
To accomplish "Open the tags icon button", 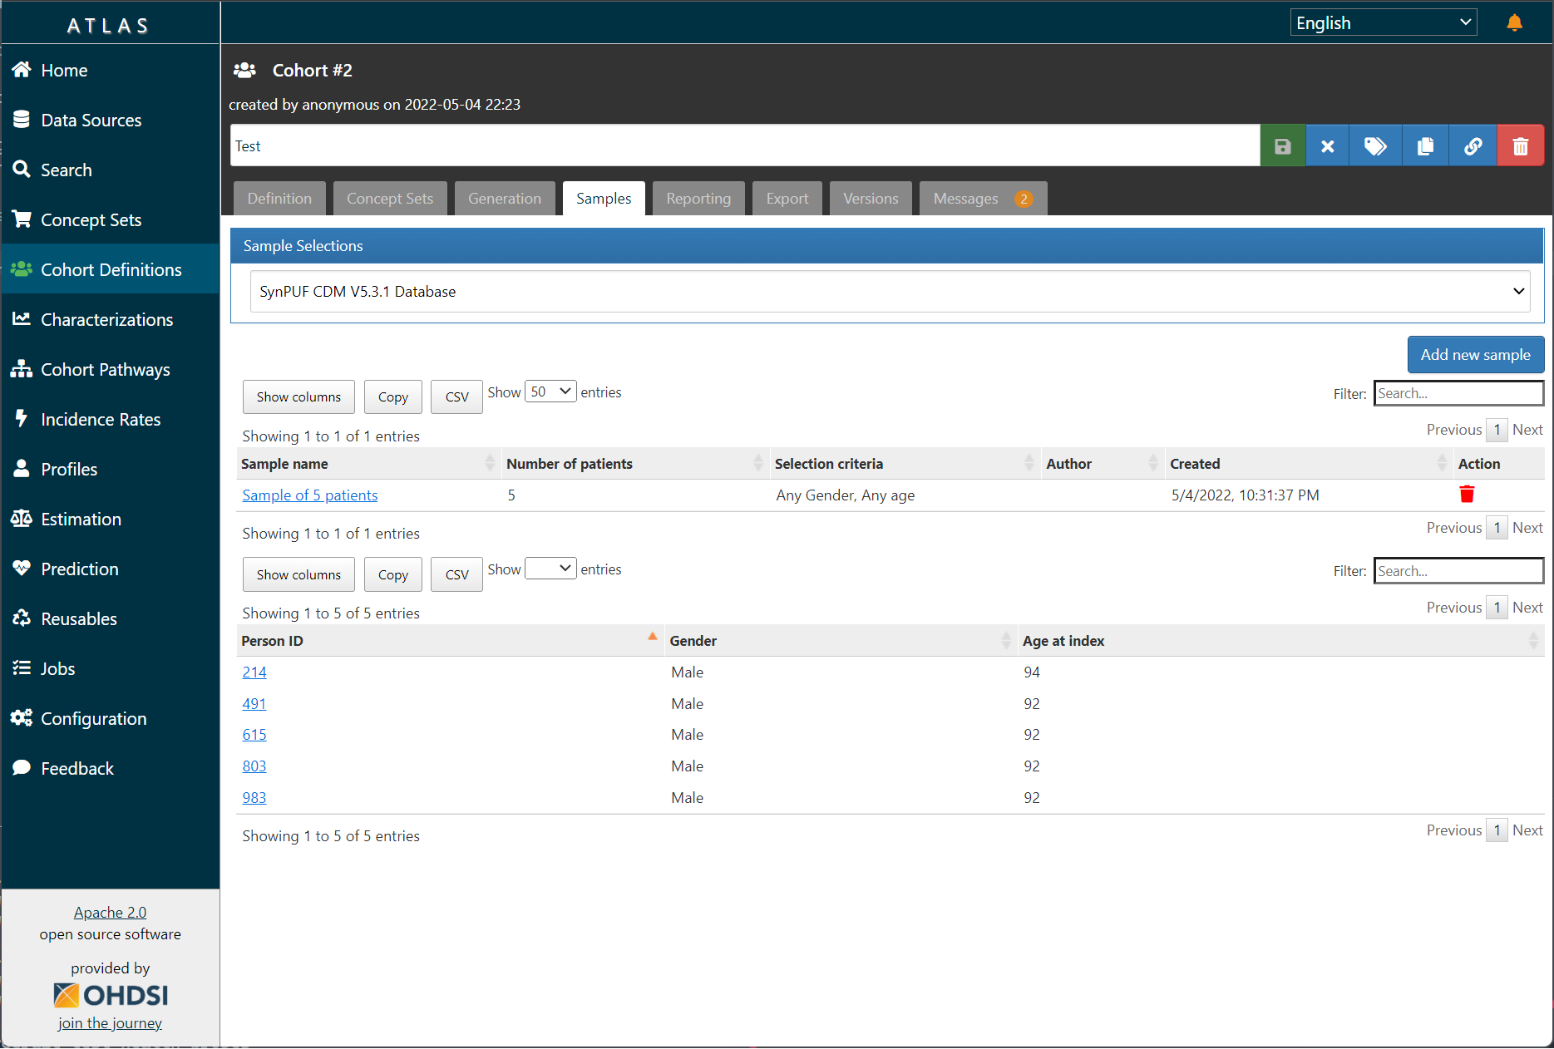I will coord(1375,146).
